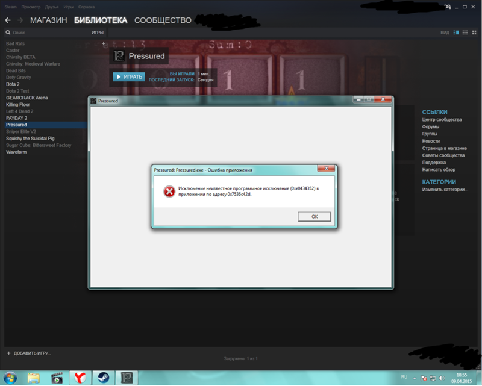
Task: Close the Pressured game window
Action: 383,99
